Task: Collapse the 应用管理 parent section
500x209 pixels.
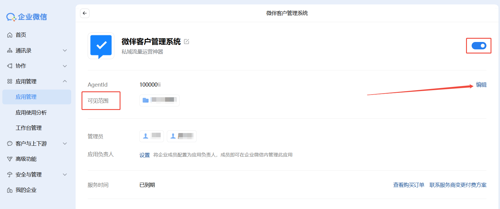Action: (37, 81)
